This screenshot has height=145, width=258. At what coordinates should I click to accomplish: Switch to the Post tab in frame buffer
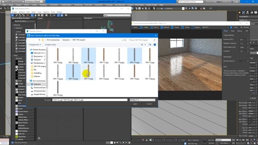226,31
